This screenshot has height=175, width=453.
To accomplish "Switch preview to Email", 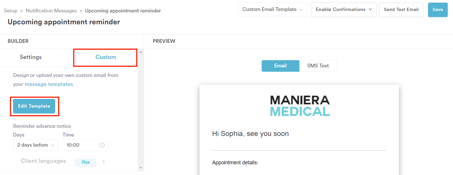I will click(281, 66).
